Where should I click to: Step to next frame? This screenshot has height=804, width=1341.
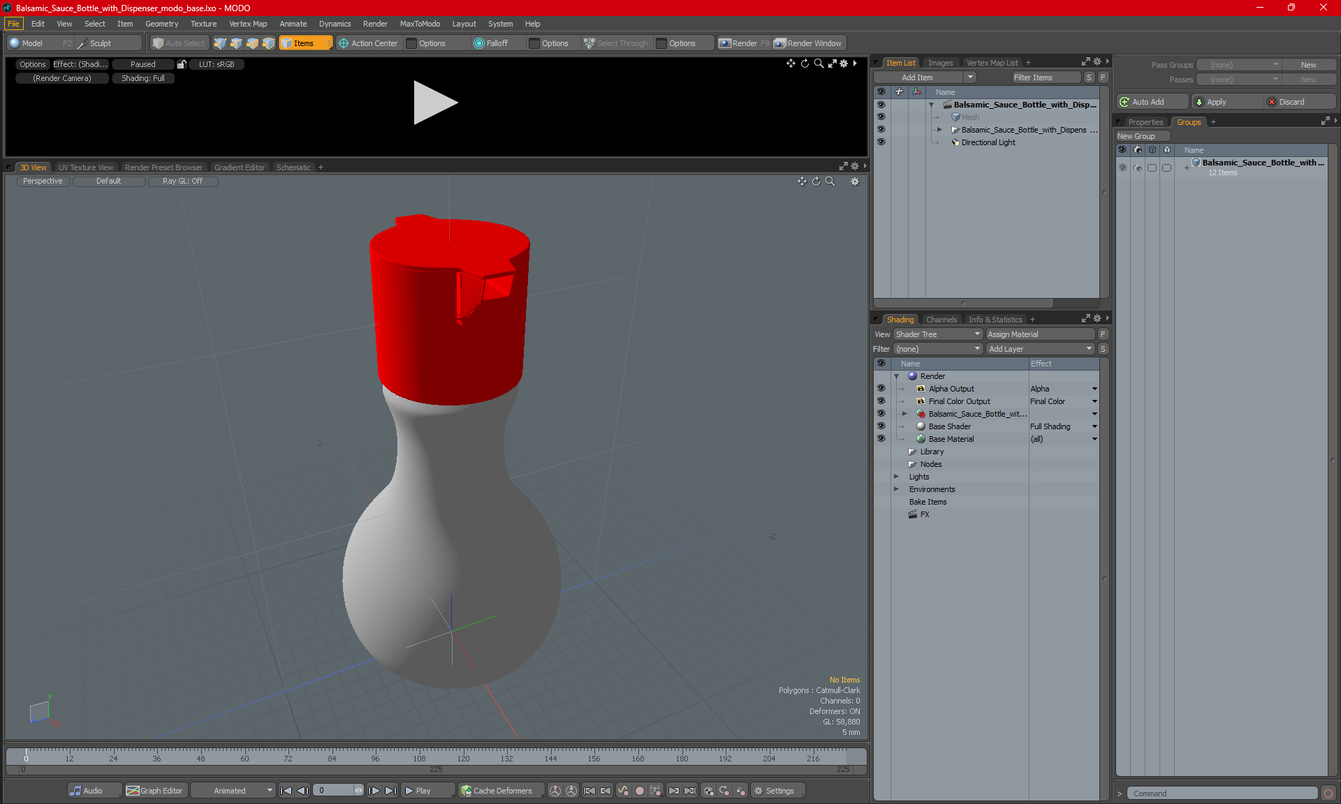click(374, 791)
